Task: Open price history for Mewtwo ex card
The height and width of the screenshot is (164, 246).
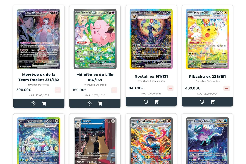Action: (33, 104)
